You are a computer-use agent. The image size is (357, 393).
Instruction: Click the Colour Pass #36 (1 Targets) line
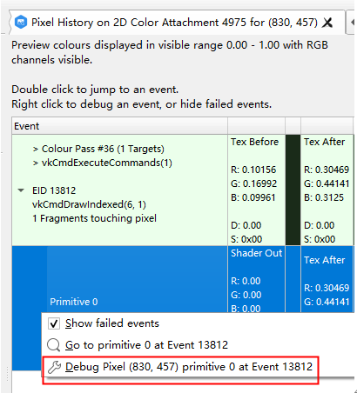click(x=98, y=149)
